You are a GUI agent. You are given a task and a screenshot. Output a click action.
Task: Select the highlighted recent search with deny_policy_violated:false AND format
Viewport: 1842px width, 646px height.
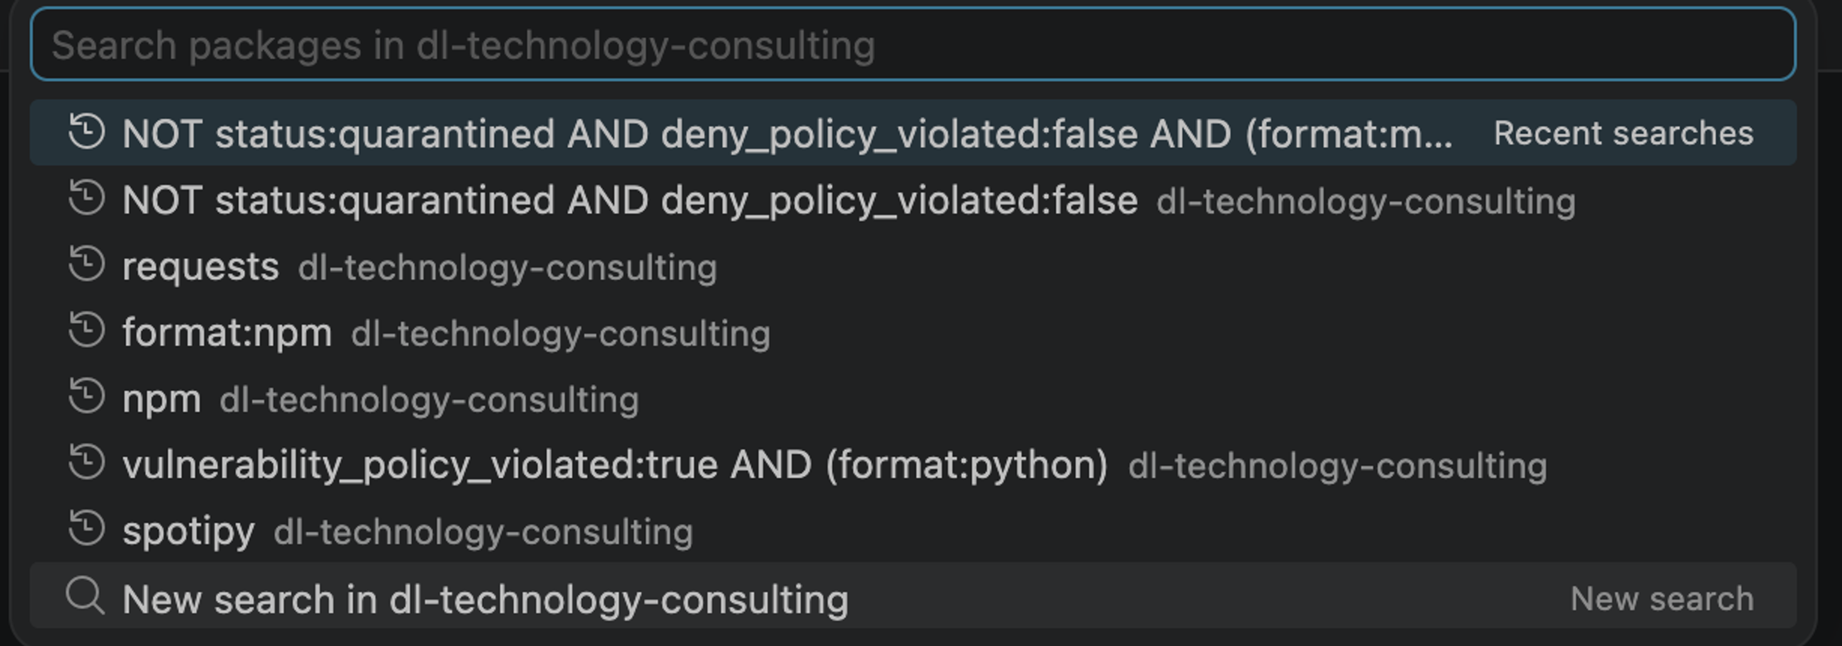pyautogui.click(x=715, y=132)
